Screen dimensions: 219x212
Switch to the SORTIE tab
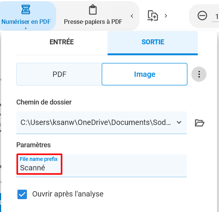pyautogui.click(x=153, y=42)
